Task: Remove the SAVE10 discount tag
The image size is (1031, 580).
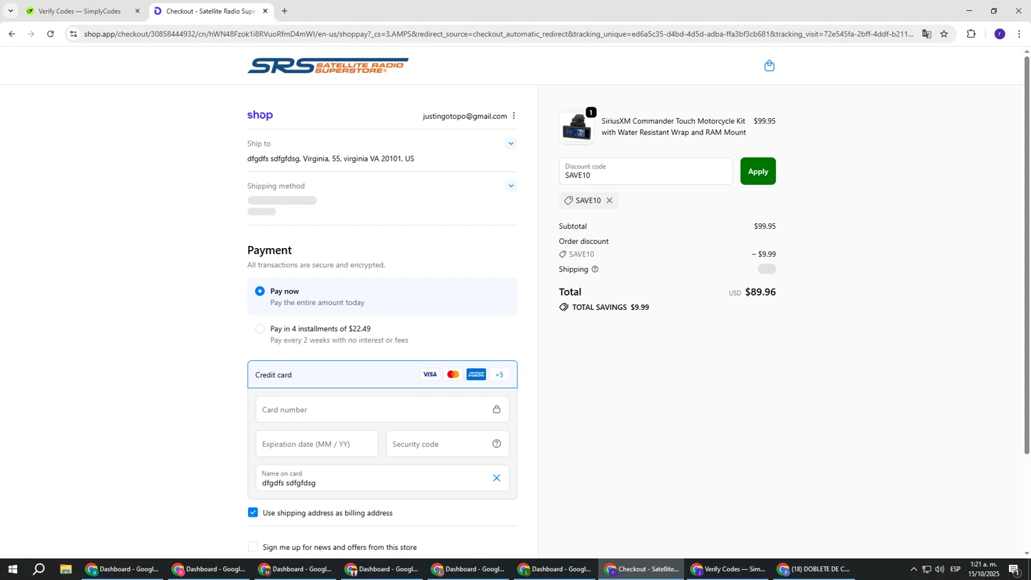Action: (x=610, y=201)
